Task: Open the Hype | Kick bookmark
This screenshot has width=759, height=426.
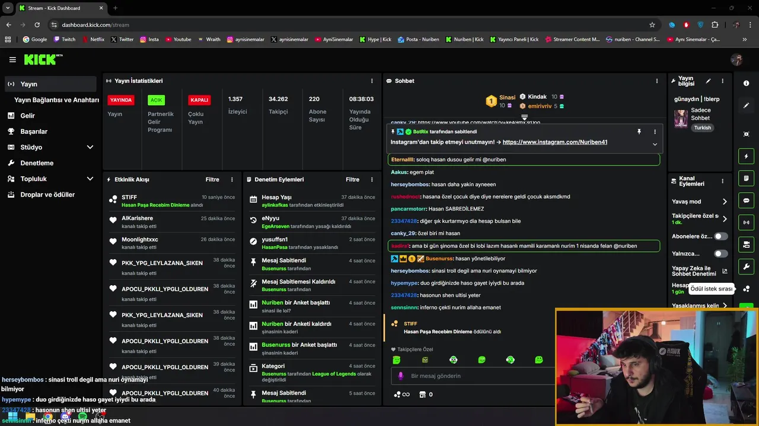Action: (375, 40)
